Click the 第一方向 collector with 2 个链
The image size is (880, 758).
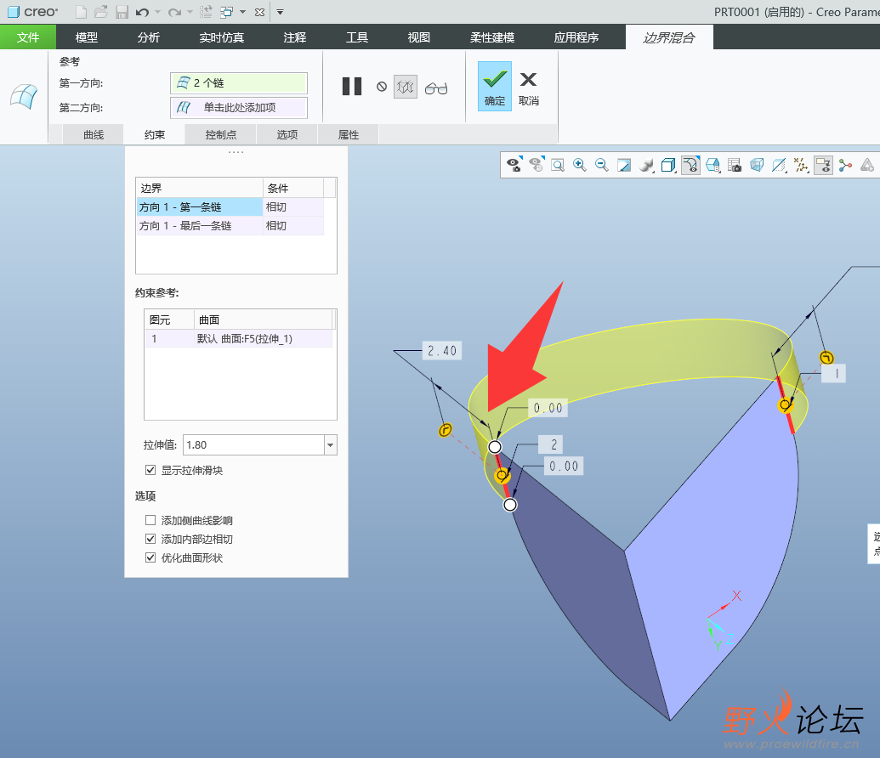coord(239,83)
